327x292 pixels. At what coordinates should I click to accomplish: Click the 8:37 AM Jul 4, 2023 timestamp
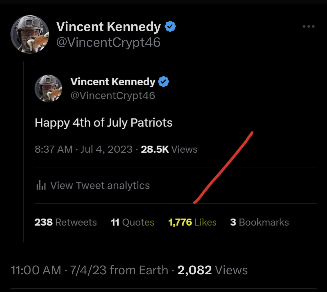coord(83,149)
